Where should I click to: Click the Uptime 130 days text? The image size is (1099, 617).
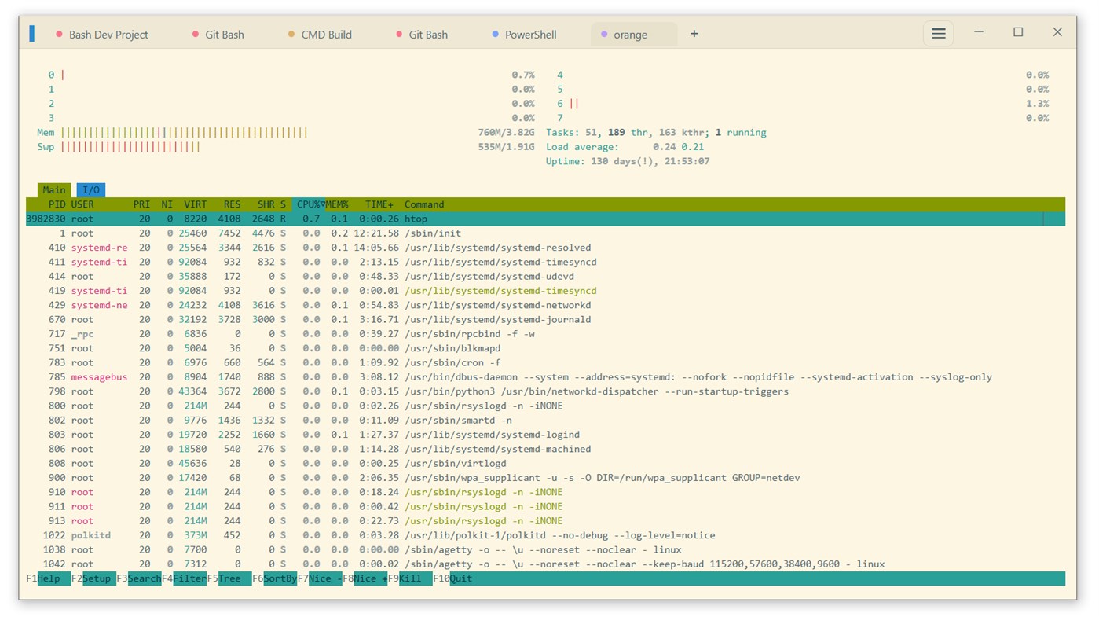[628, 161]
